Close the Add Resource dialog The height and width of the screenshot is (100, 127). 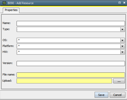[x=124, y=3]
